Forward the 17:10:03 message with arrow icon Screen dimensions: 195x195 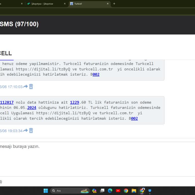pos(25,87)
